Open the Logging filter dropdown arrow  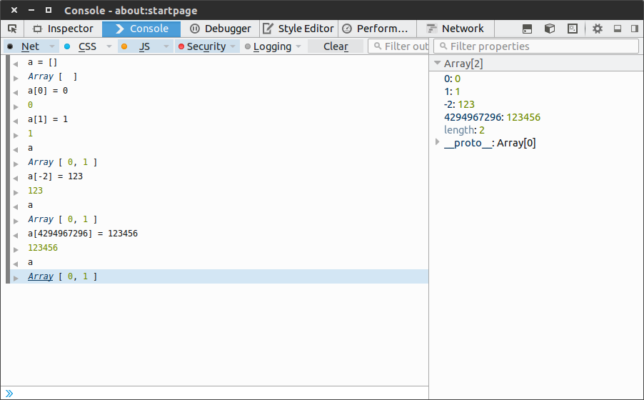tap(298, 46)
